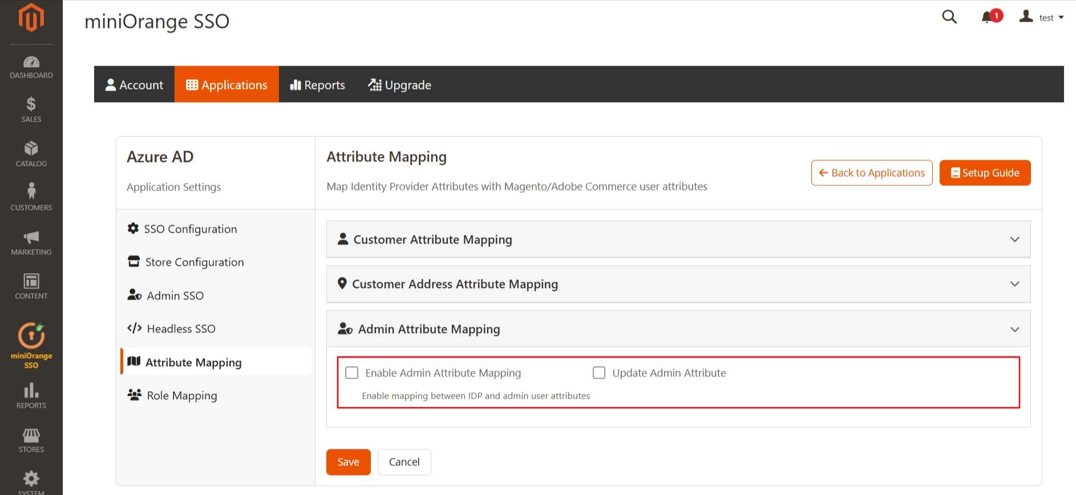Click Back to Applications button
The height and width of the screenshot is (495, 1076).
872,173
